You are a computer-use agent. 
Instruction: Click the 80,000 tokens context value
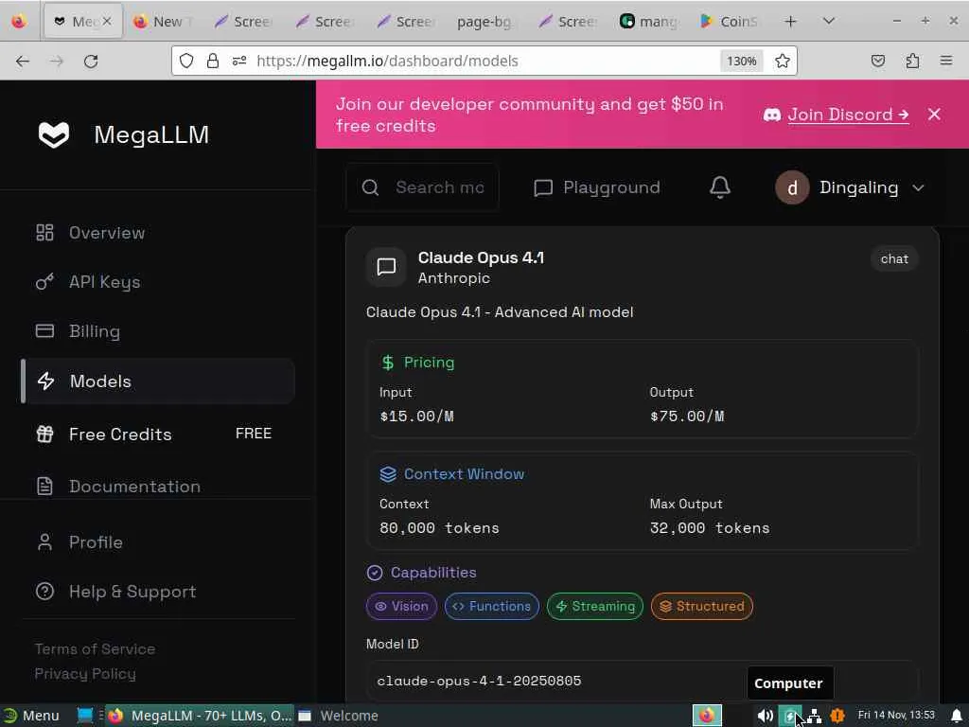(439, 528)
